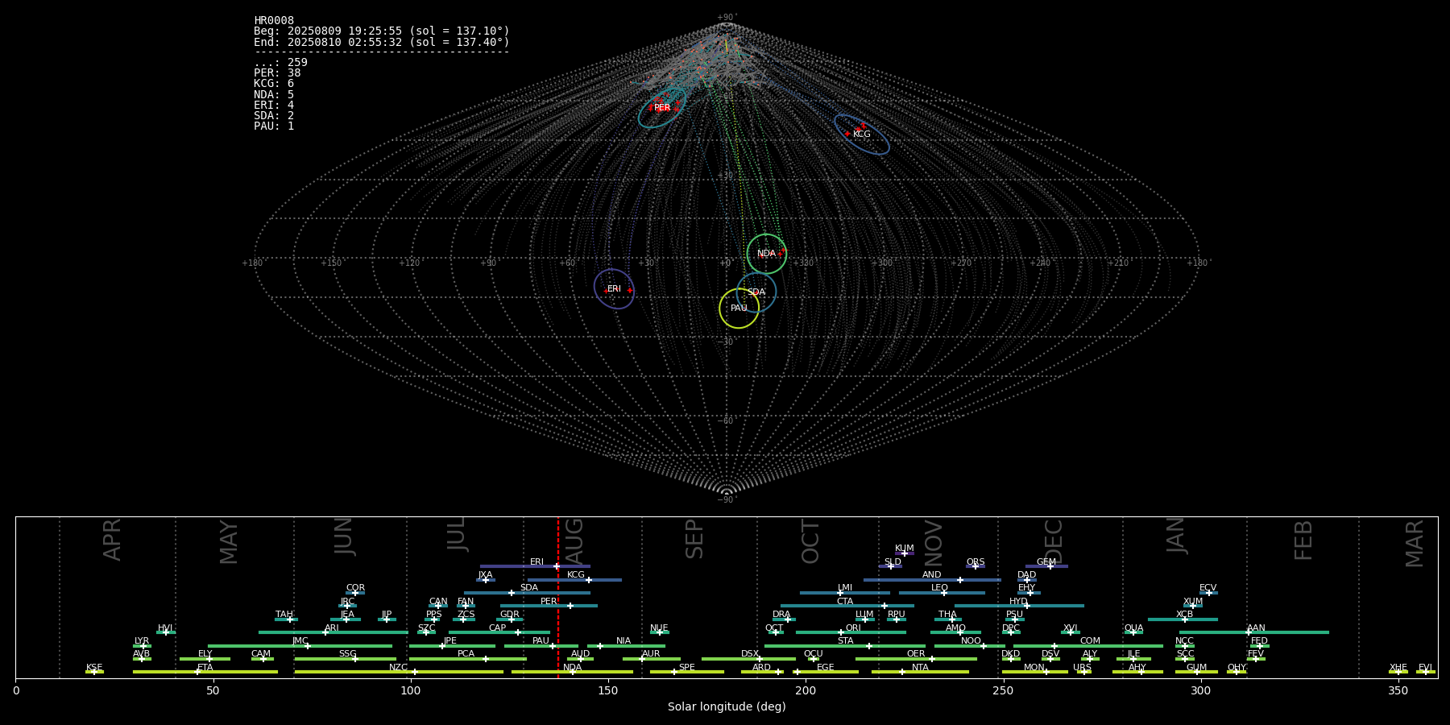Click the GEM shower bar in timeline
The width and height of the screenshot is (1450, 725).
pyautogui.click(x=1046, y=566)
